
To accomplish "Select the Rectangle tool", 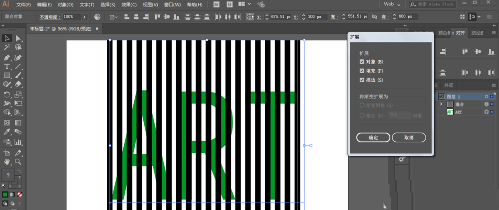I will (7, 76).
